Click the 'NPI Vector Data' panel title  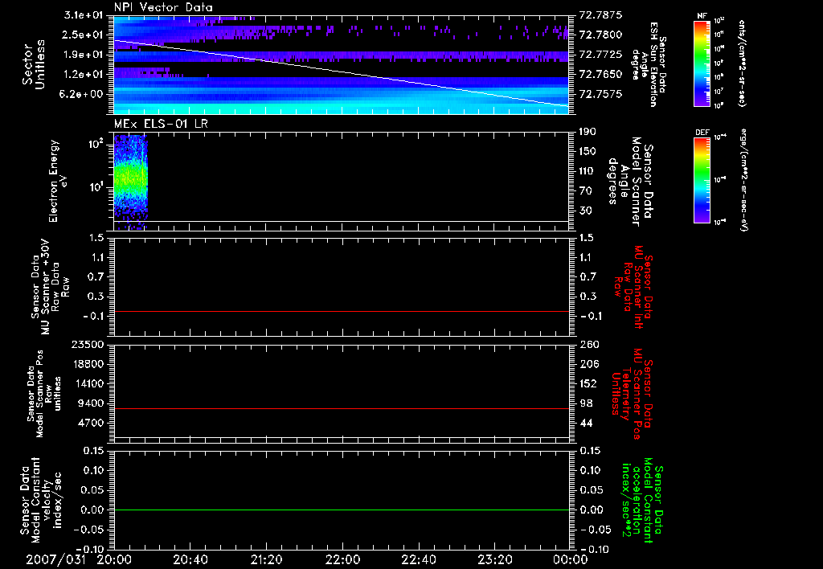[x=163, y=7]
